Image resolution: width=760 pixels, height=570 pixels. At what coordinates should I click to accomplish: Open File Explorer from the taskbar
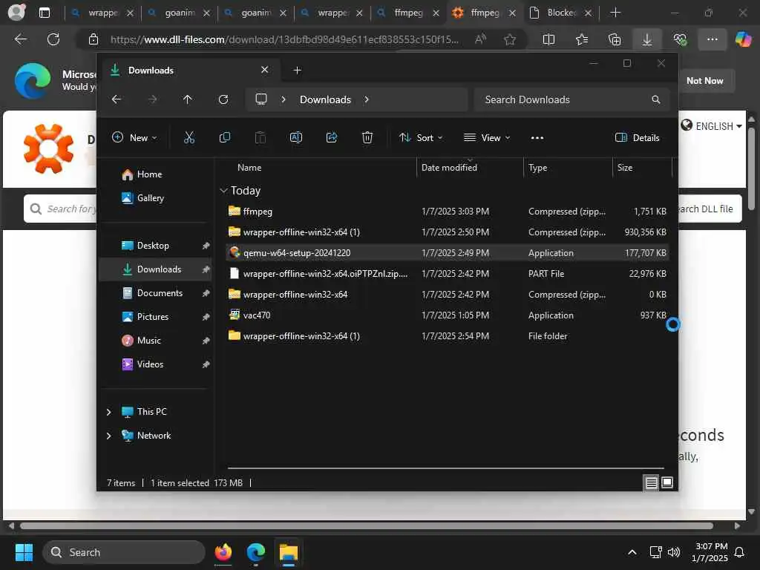pos(289,552)
